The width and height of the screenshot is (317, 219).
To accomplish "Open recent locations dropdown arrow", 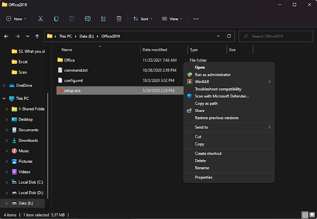I will (28, 36).
